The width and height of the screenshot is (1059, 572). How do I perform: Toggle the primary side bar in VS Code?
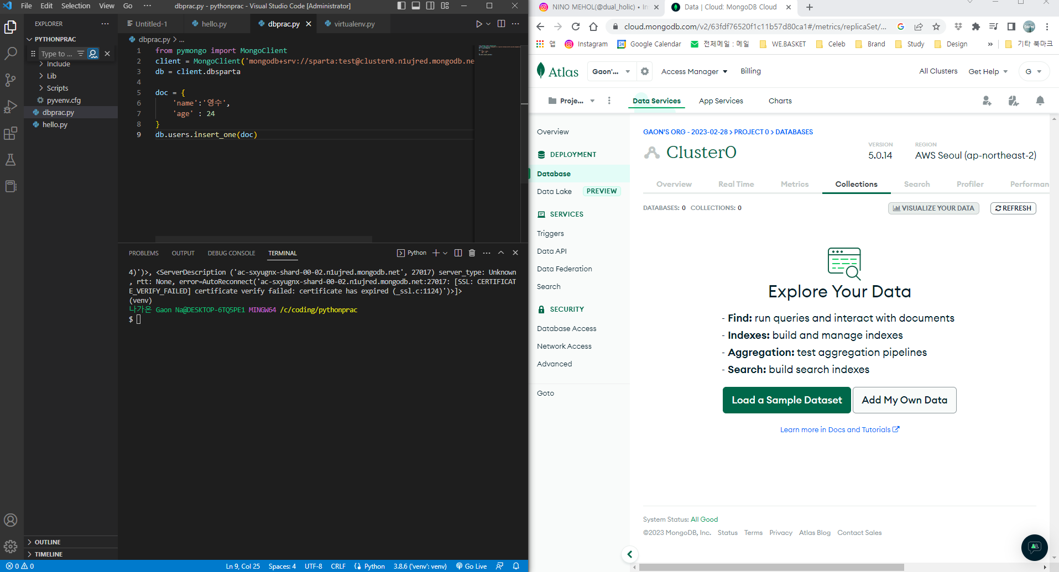click(401, 6)
